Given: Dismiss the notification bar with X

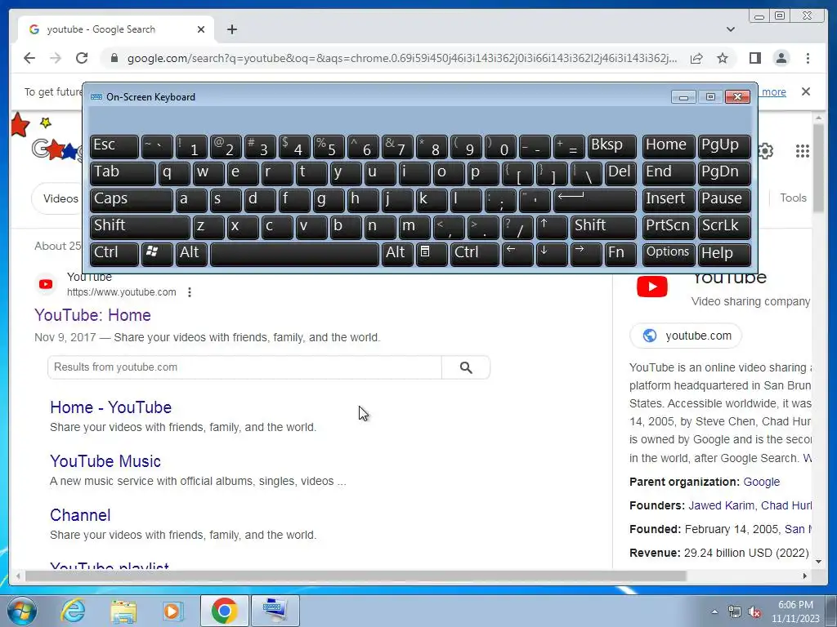Looking at the screenshot, I should (x=806, y=91).
